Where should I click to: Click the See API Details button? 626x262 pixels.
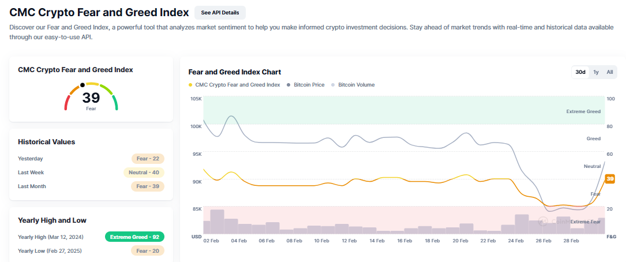coord(220,12)
